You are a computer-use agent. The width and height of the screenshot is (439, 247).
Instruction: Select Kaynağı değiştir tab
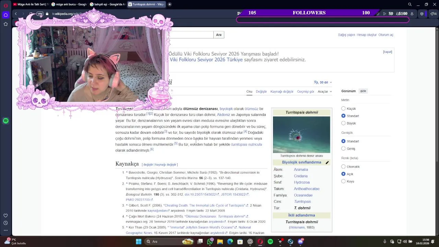coord(282,92)
